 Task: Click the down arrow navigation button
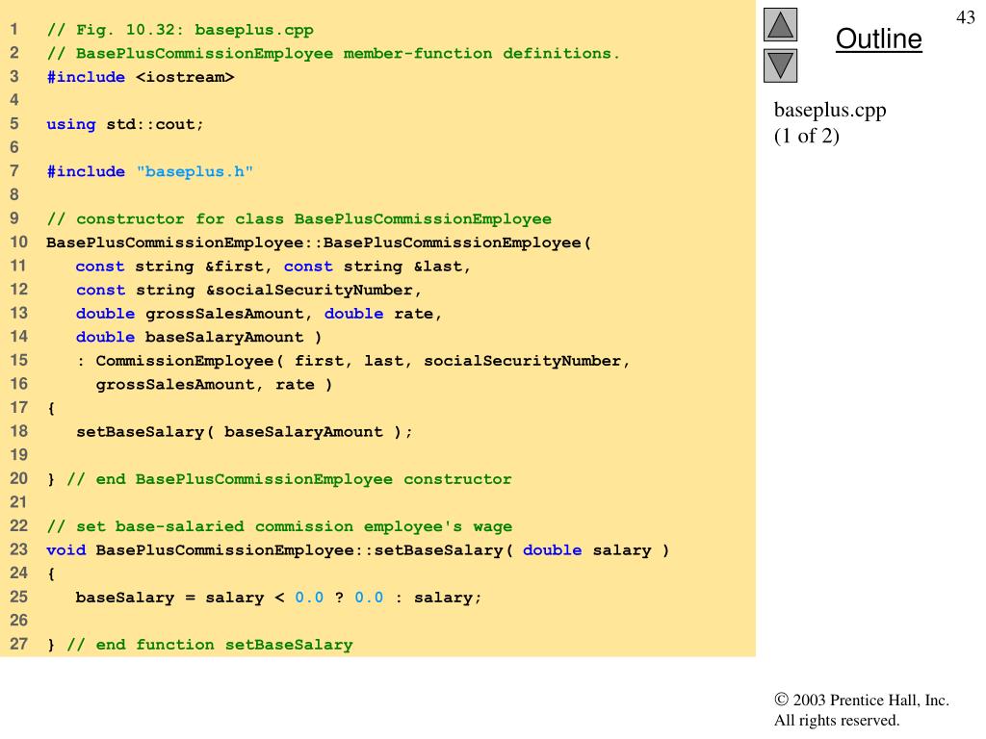tap(780, 65)
